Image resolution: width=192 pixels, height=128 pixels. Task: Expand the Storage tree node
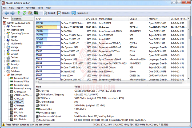(5, 47)
